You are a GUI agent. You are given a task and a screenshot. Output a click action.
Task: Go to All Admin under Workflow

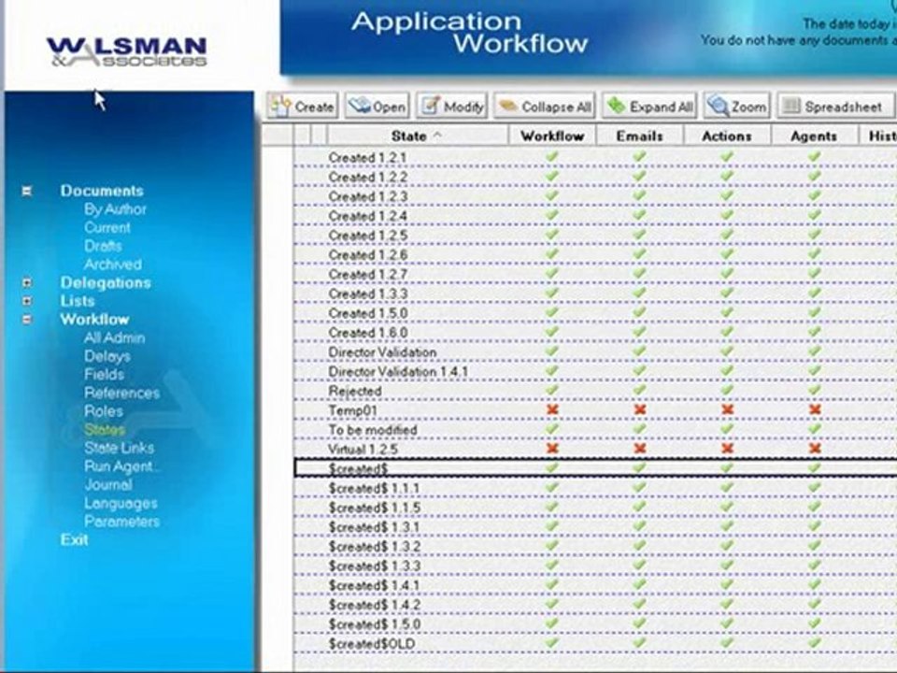point(114,337)
